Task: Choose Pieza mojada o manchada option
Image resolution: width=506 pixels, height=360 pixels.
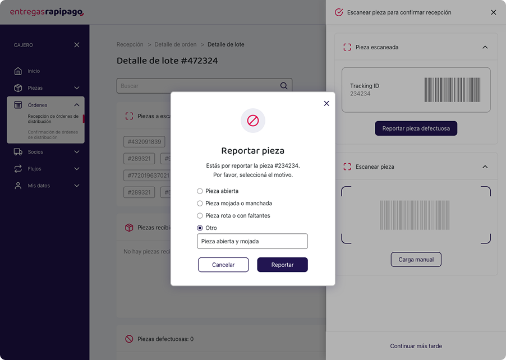Action: coord(200,203)
